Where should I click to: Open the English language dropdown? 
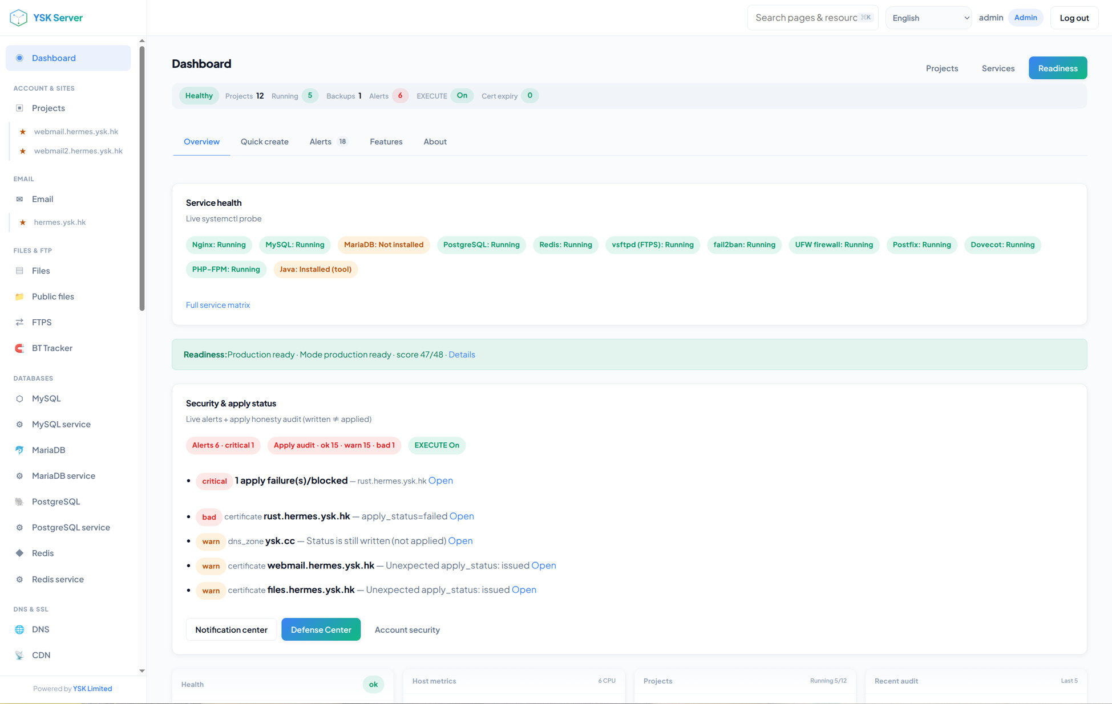click(x=928, y=18)
